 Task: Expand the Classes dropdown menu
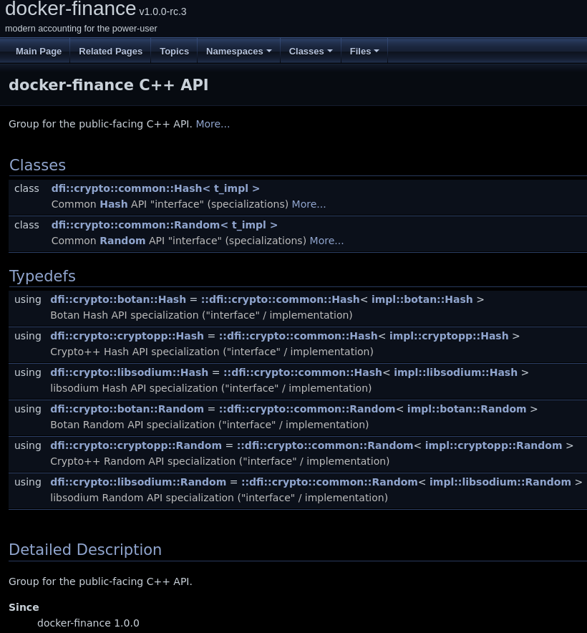point(310,52)
